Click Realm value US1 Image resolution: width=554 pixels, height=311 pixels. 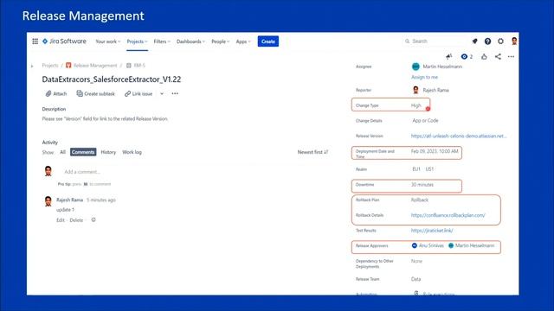(x=429, y=169)
